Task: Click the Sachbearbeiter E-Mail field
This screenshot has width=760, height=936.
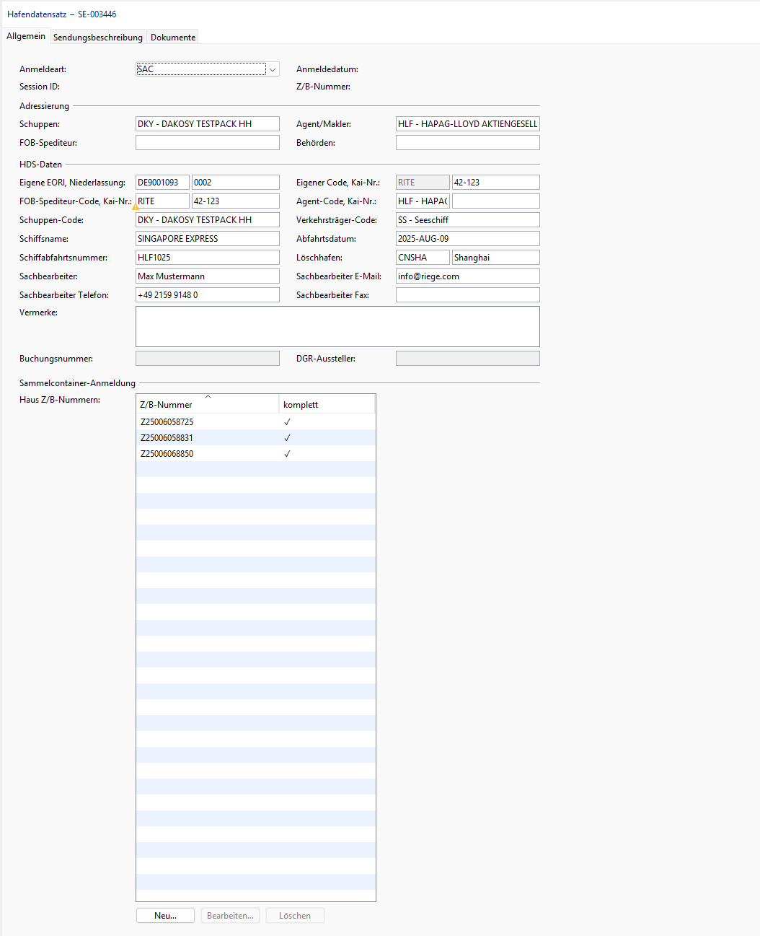Action: pos(468,276)
